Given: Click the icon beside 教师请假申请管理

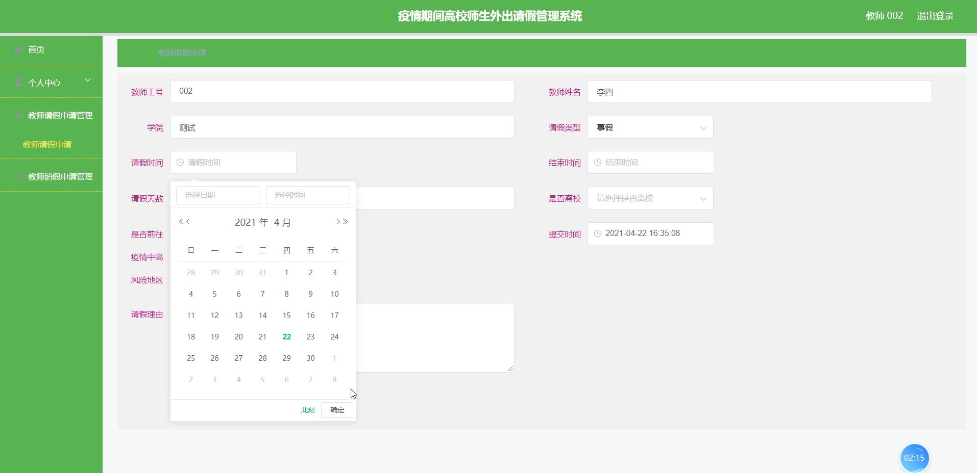Looking at the screenshot, I should pyautogui.click(x=18, y=115).
